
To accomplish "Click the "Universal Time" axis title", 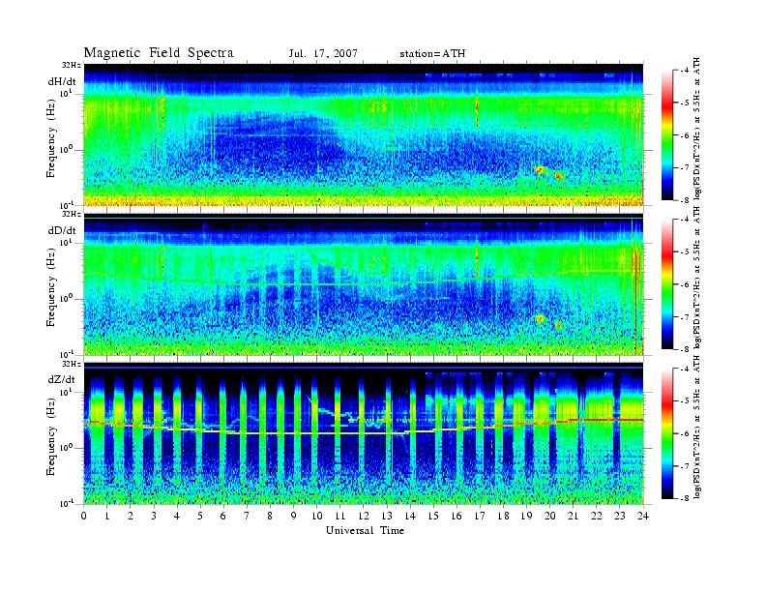I will coord(365,530).
